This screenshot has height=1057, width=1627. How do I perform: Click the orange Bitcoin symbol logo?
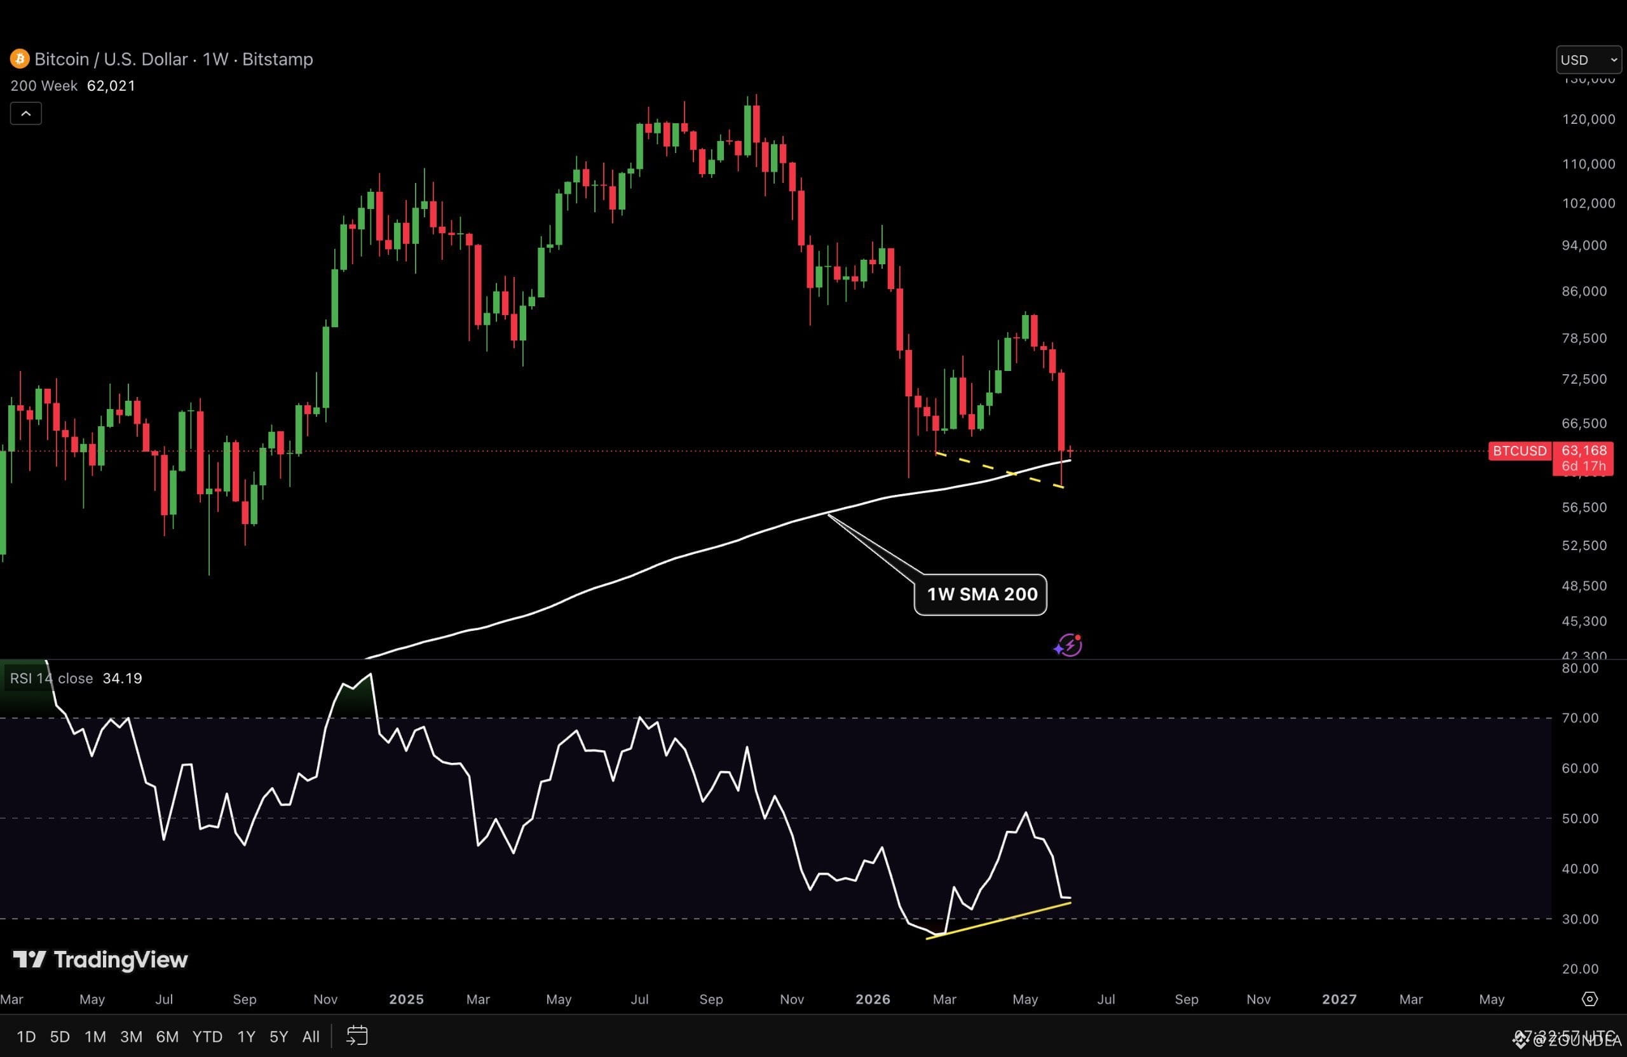(19, 60)
